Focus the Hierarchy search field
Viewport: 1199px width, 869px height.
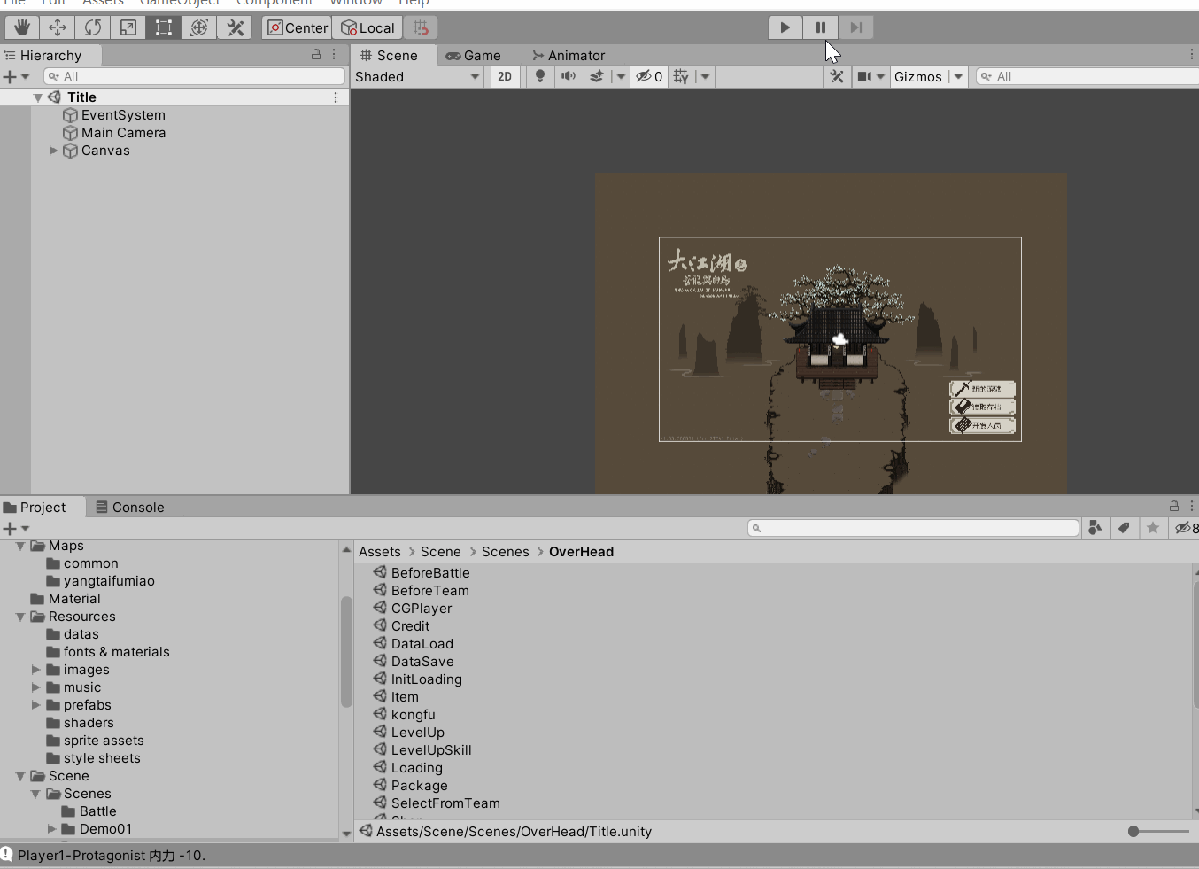point(194,76)
